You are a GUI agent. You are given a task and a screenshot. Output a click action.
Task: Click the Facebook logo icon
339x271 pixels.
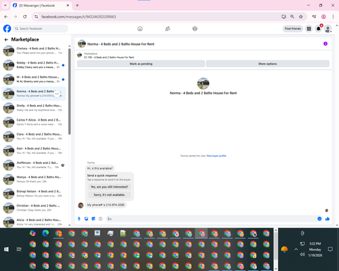(x=7, y=28)
